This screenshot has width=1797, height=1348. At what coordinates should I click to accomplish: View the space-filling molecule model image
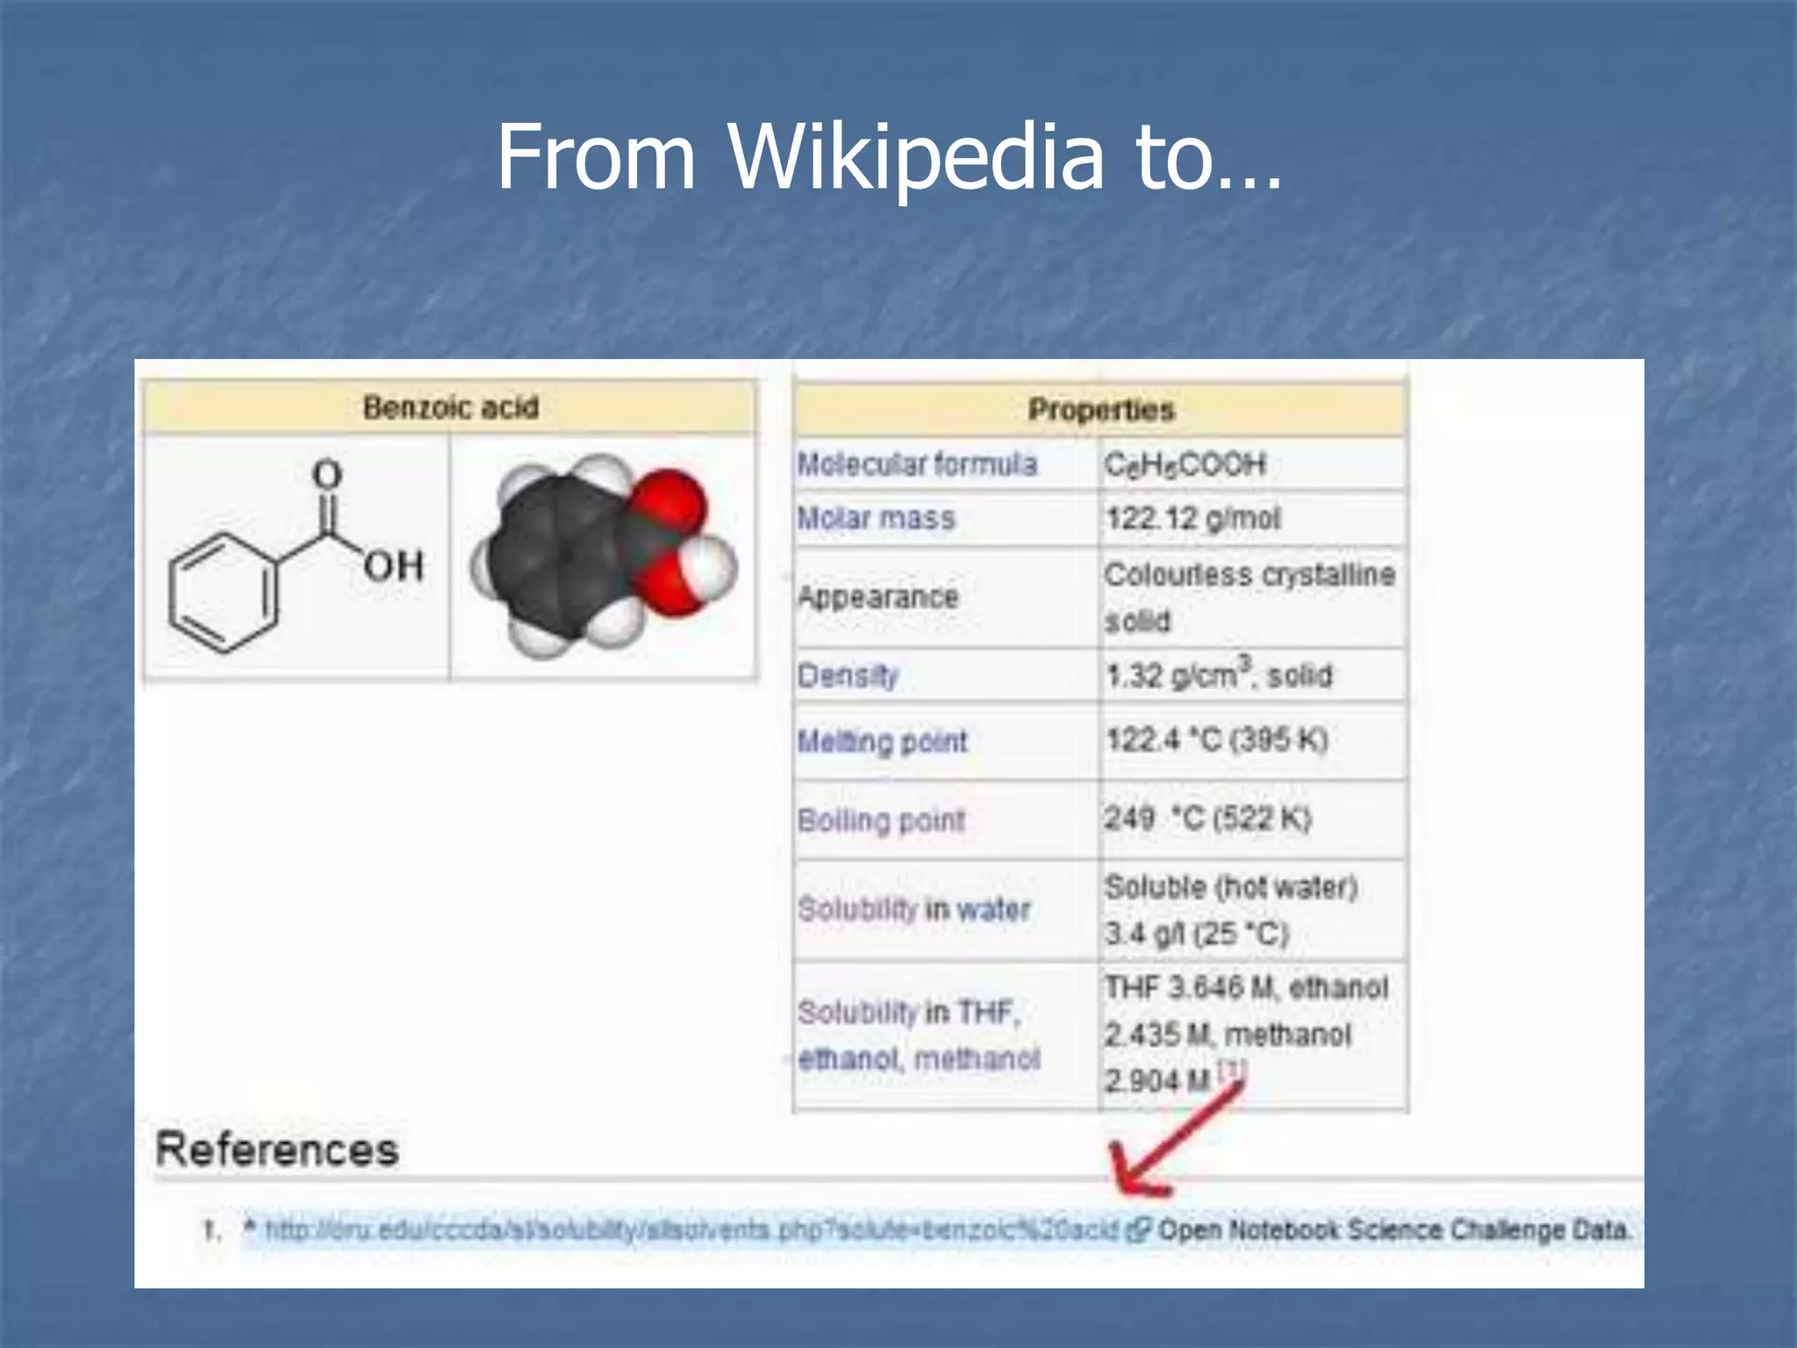pos(604,556)
